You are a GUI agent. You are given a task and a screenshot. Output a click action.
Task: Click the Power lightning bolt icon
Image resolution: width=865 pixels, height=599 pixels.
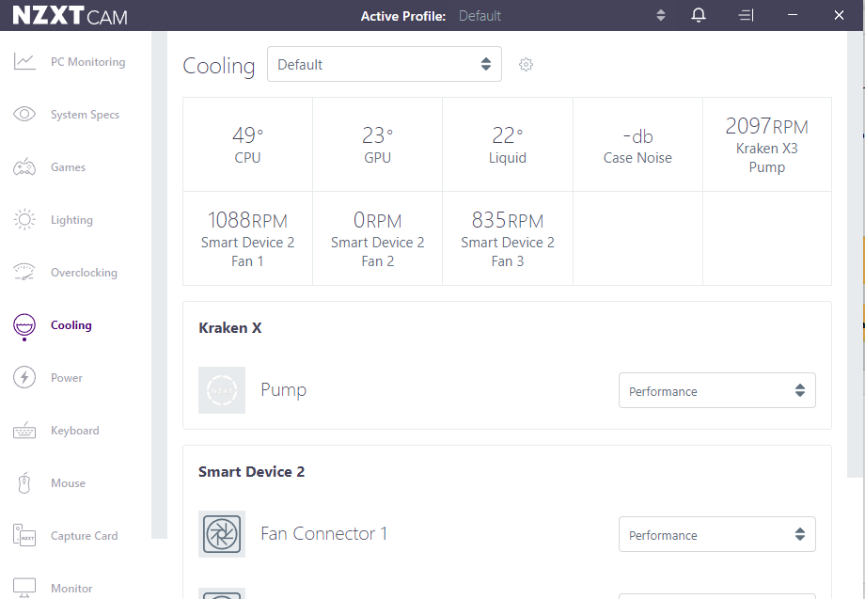[24, 377]
